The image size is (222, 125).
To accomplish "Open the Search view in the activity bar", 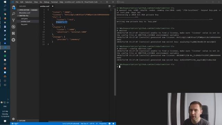I will tap(14, 14).
